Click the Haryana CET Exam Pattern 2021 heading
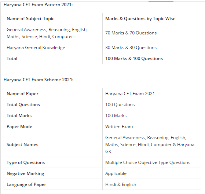 tap(38, 5)
